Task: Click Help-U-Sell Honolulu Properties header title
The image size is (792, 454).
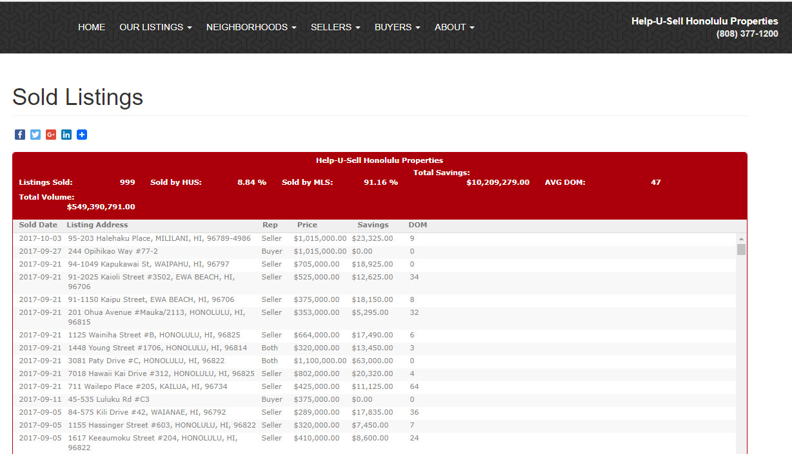Action: pos(705,21)
